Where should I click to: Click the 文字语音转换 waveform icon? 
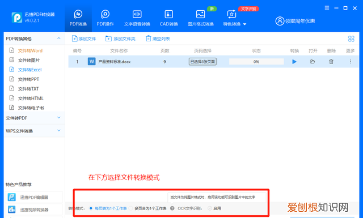tap(137, 14)
